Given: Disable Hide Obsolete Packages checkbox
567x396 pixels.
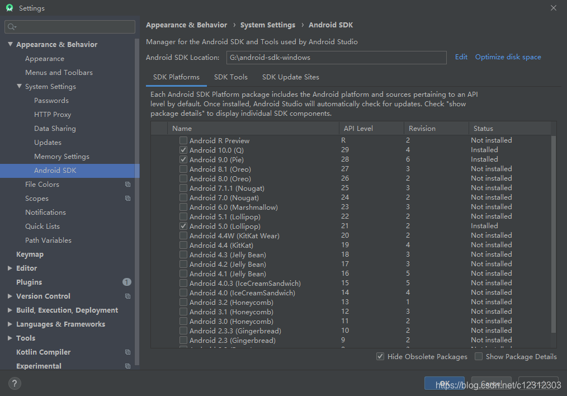Looking at the screenshot, I should 380,356.
